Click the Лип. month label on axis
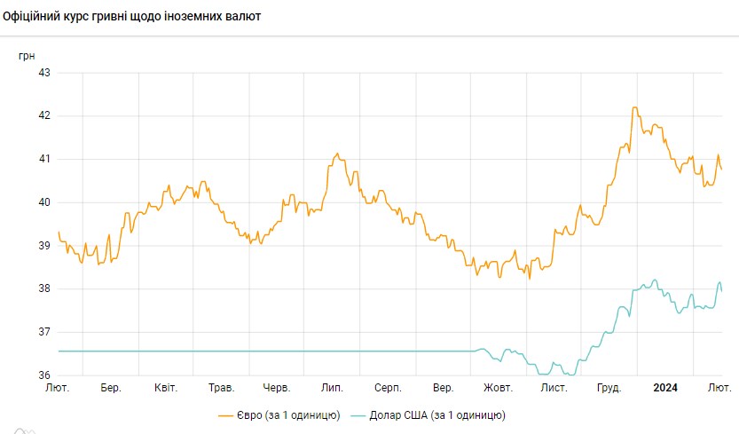 332,388
